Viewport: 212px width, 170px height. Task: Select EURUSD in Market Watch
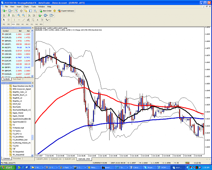[16, 37]
